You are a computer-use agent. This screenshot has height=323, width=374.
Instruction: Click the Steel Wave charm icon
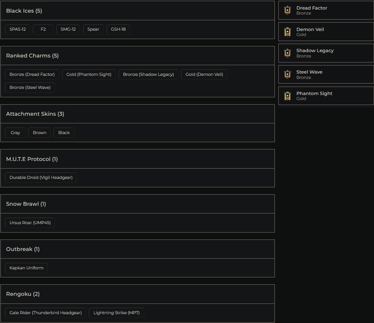coord(287,74)
